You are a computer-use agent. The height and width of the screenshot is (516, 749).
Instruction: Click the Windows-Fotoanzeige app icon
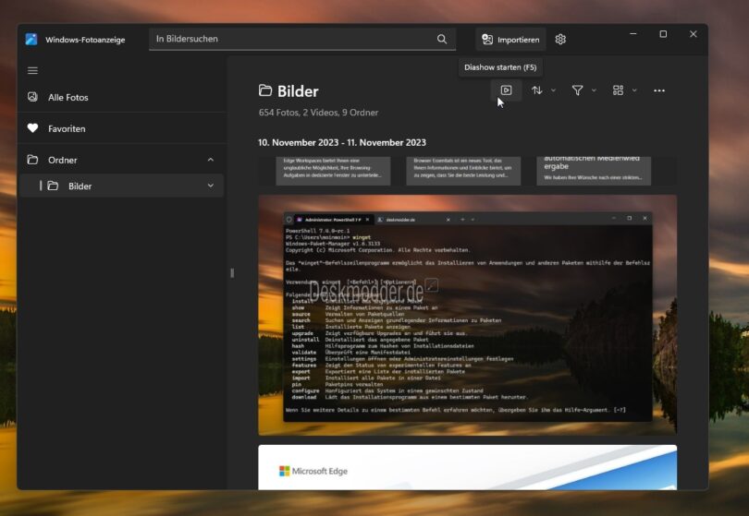pos(31,40)
